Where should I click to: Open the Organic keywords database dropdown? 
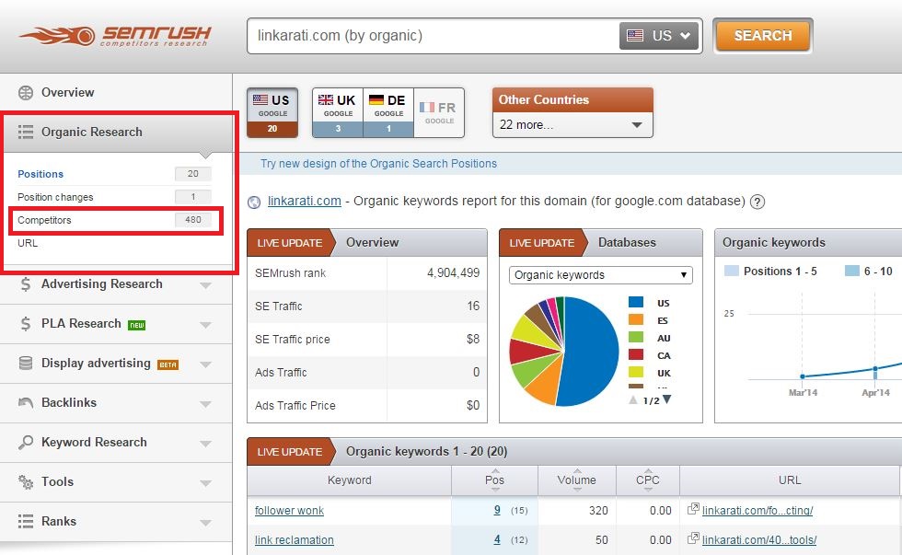click(600, 275)
